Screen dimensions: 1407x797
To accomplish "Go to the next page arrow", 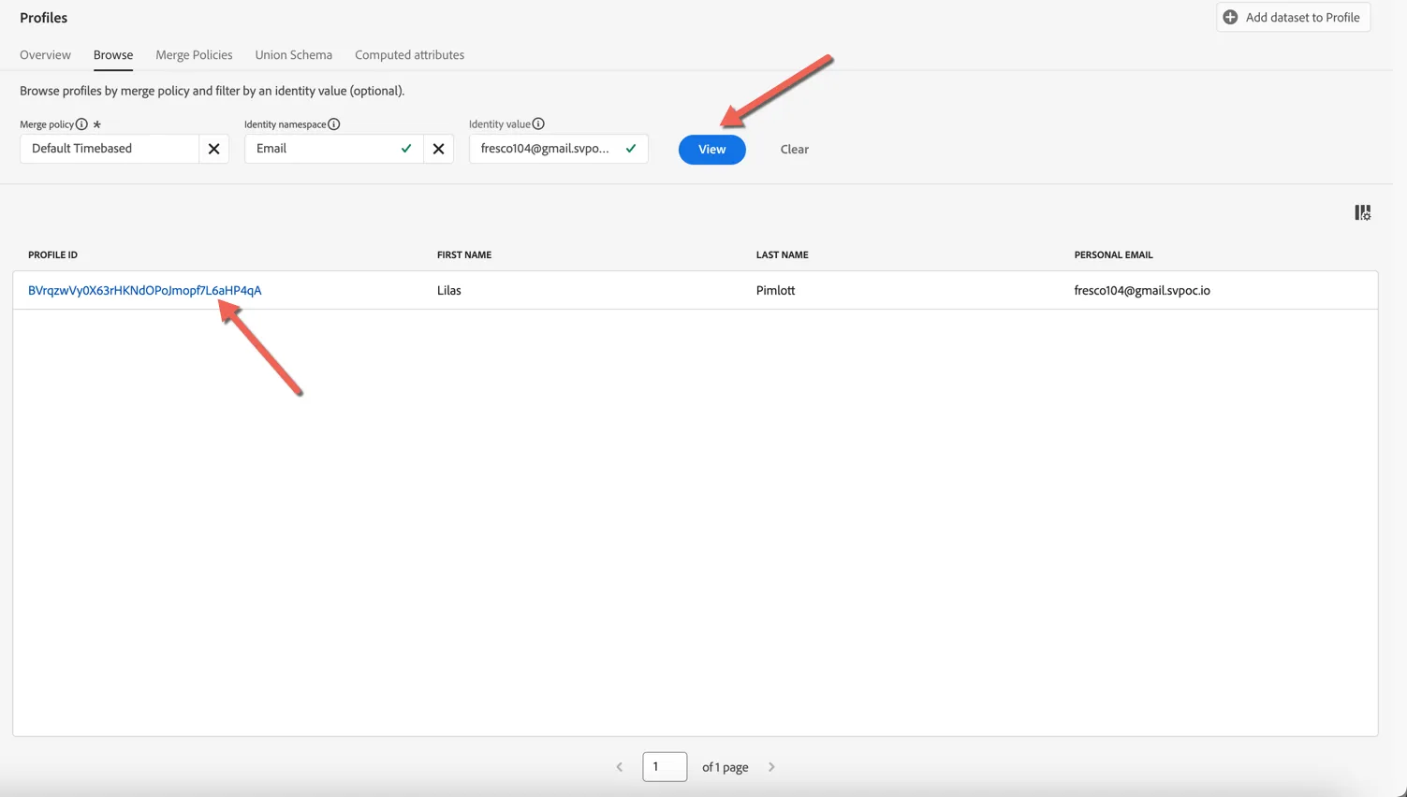I will coord(771,767).
